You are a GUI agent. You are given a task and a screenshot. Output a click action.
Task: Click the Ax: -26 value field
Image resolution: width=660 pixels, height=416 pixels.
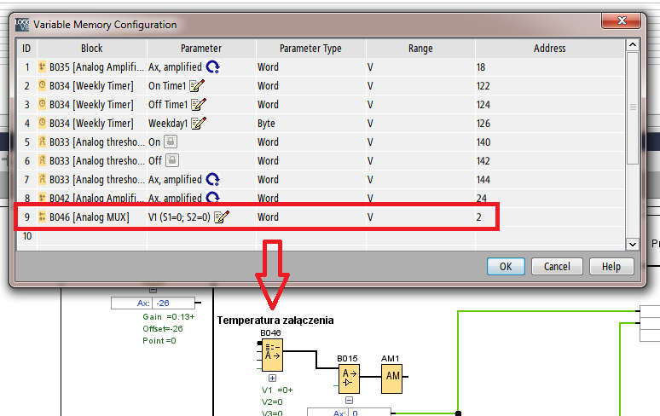pos(173,303)
